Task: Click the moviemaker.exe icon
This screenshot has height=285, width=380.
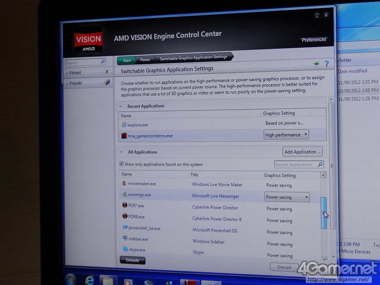Action: 124,183
